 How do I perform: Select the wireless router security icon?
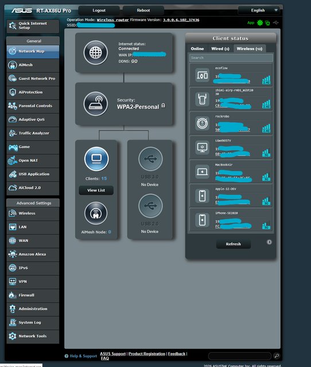point(96,104)
